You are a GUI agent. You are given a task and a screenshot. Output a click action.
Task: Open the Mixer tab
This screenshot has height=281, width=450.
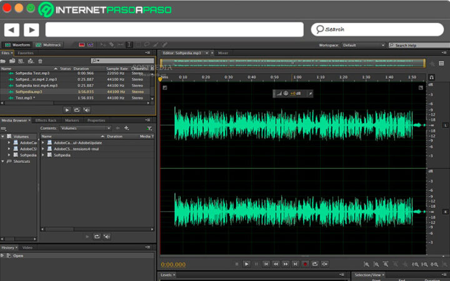tap(222, 53)
